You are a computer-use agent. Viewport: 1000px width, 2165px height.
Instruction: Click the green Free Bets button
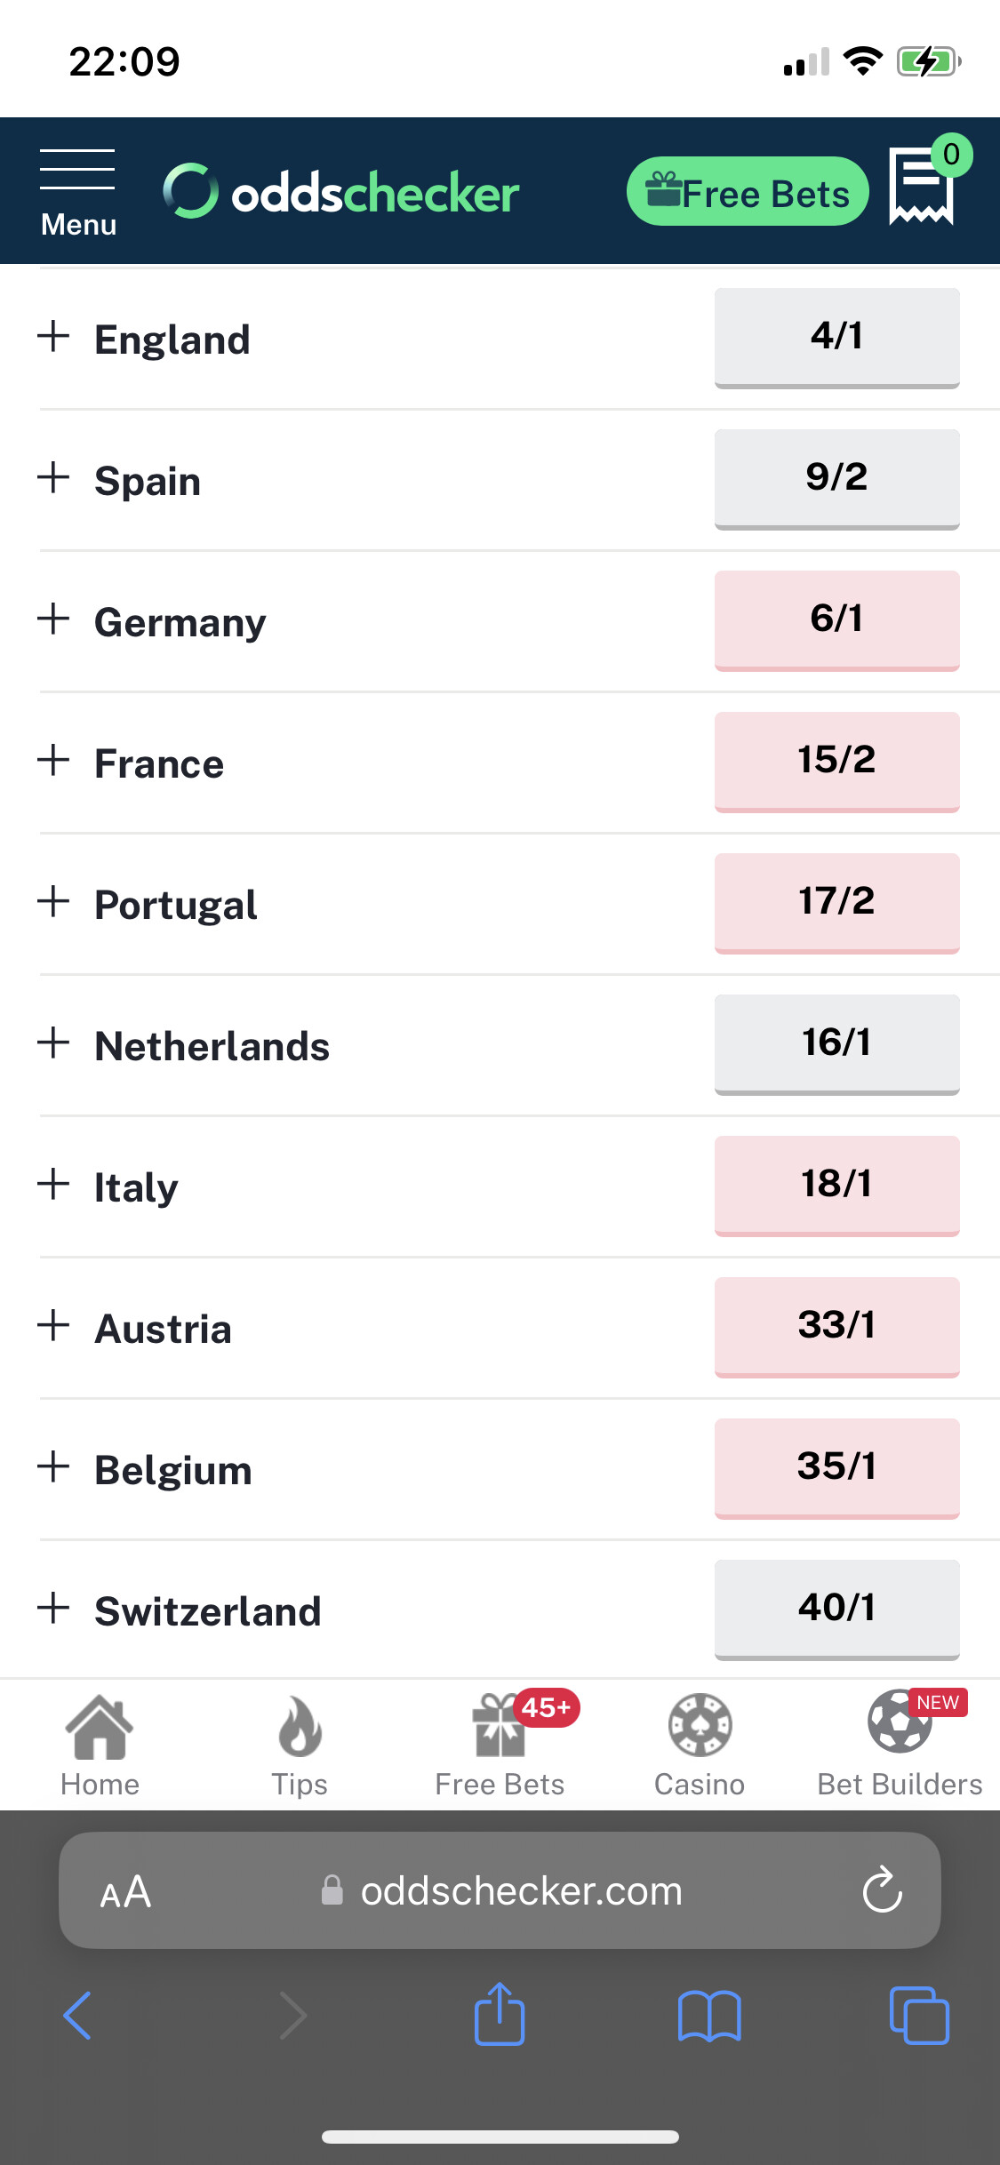pyautogui.click(x=748, y=191)
